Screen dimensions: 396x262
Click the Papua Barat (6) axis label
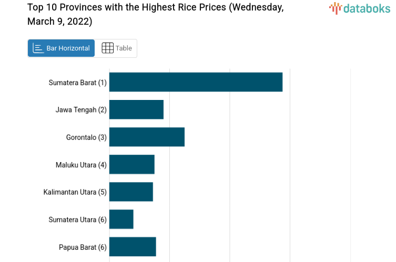pyautogui.click(x=83, y=247)
